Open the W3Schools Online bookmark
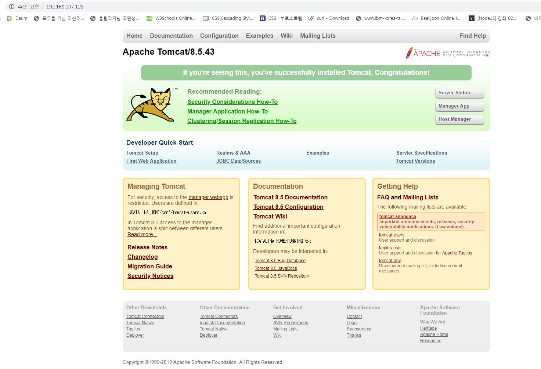541x369 pixels. point(171,18)
